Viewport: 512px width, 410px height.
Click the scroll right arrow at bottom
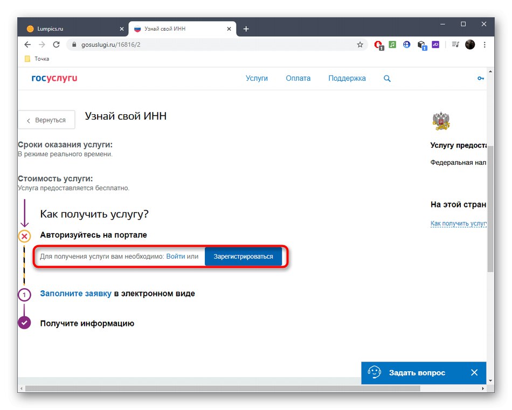(483, 388)
